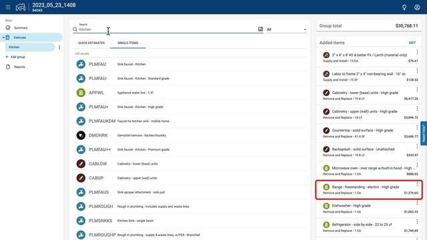Click the Range freestanding appliance icon
Image resolution: width=427 pixels, height=240 pixels.
pos(326,187)
